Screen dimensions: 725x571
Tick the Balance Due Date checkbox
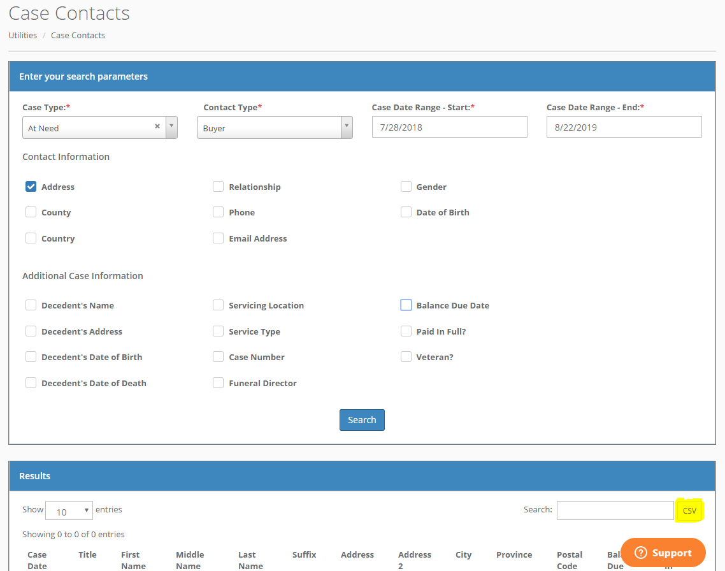(406, 305)
